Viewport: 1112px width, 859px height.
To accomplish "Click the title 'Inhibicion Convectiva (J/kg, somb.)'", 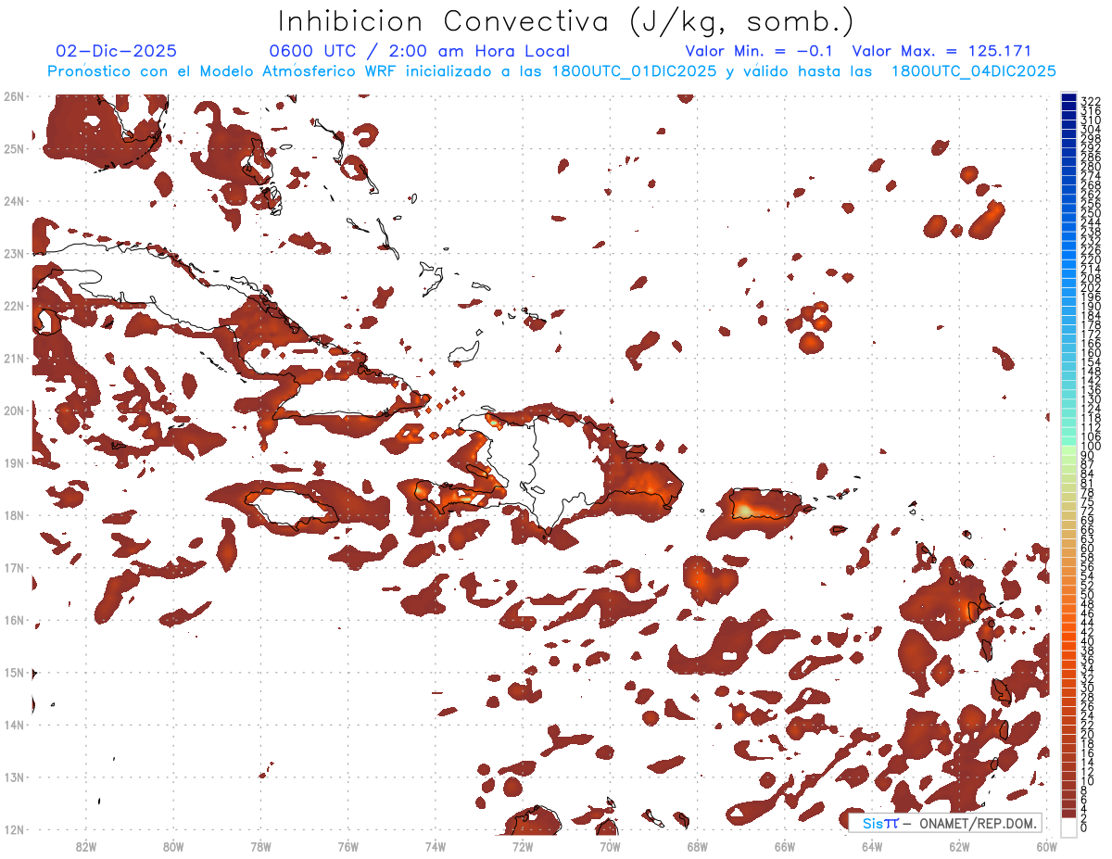I will click(566, 21).
